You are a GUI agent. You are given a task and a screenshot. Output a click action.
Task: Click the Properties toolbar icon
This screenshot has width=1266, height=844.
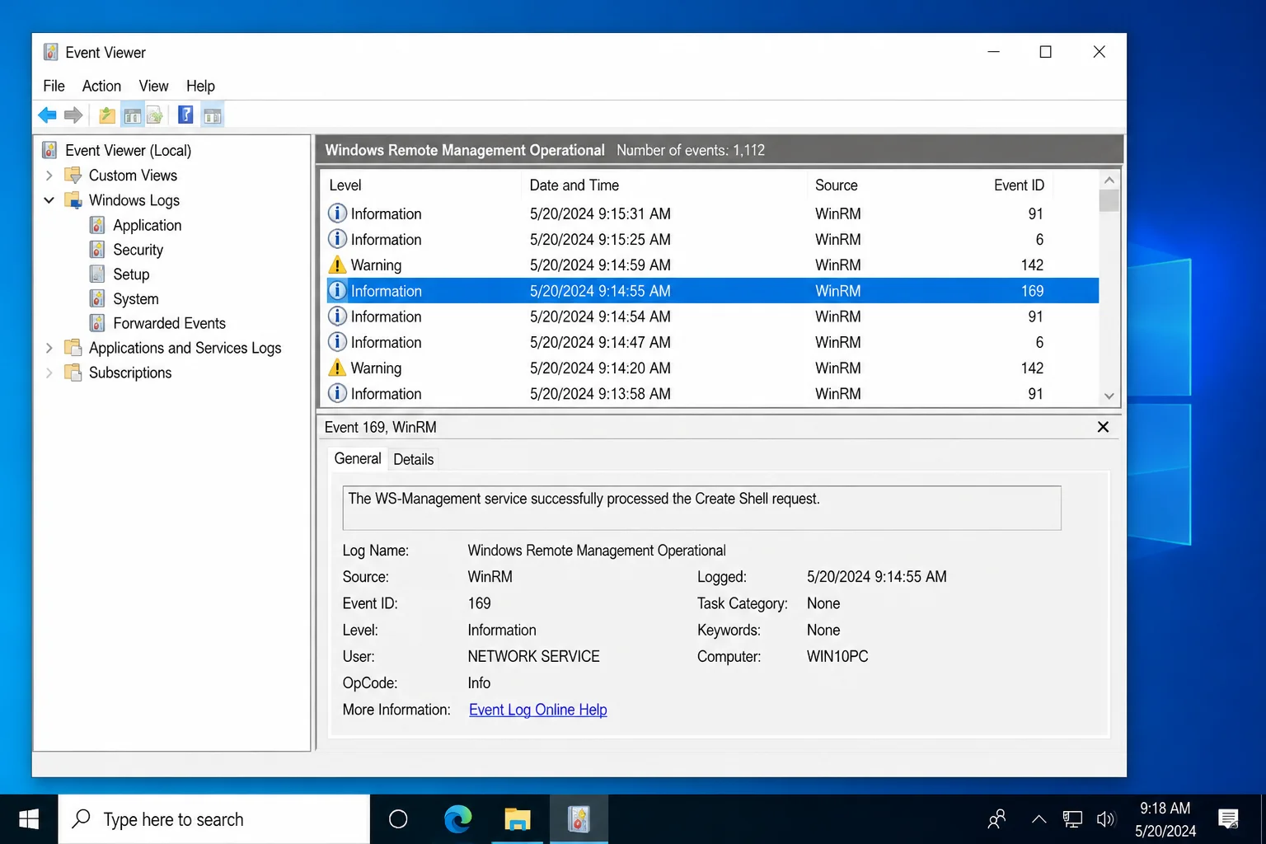click(154, 115)
